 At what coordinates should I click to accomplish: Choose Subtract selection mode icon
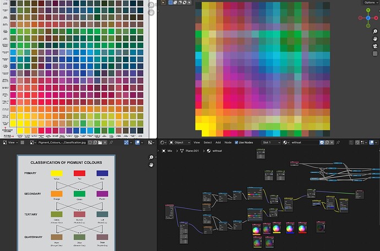tap(180, 2)
